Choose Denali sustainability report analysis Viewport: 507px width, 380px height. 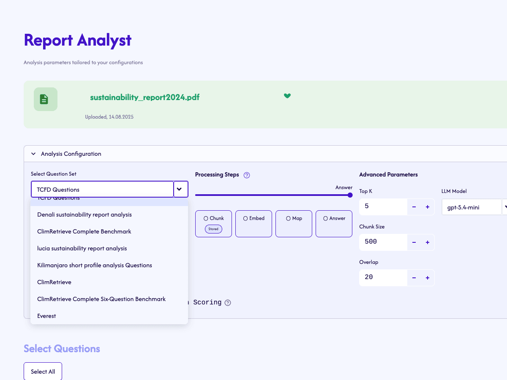click(109, 214)
